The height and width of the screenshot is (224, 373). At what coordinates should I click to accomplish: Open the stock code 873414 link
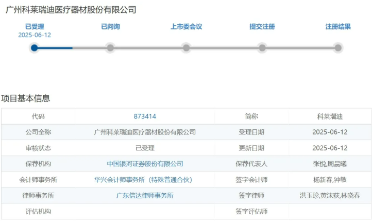(x=145, y=116)
